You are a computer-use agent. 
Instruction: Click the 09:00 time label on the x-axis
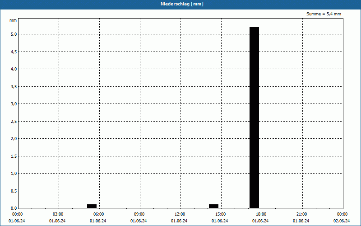(139, 214)
